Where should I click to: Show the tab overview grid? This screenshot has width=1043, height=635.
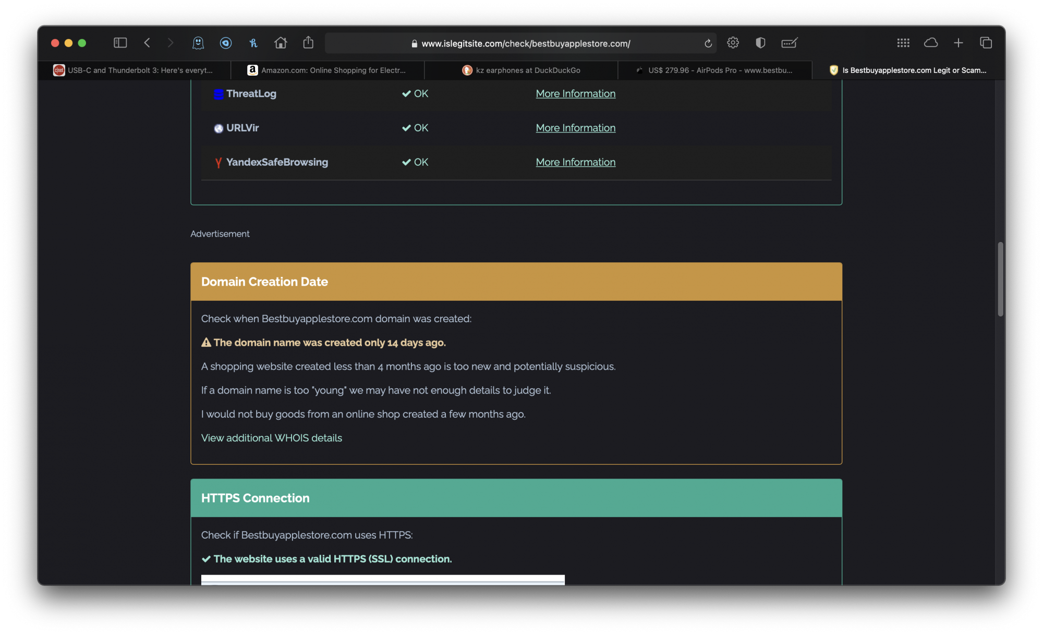pos(903,43)
